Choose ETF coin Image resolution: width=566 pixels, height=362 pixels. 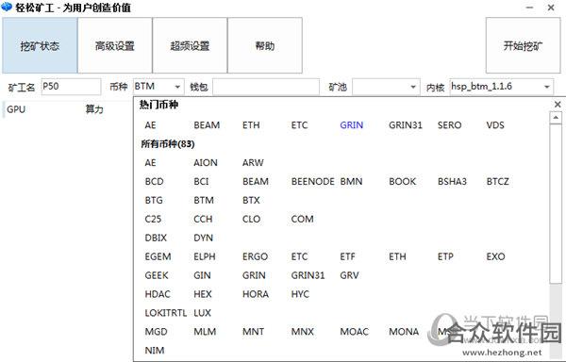347,256
